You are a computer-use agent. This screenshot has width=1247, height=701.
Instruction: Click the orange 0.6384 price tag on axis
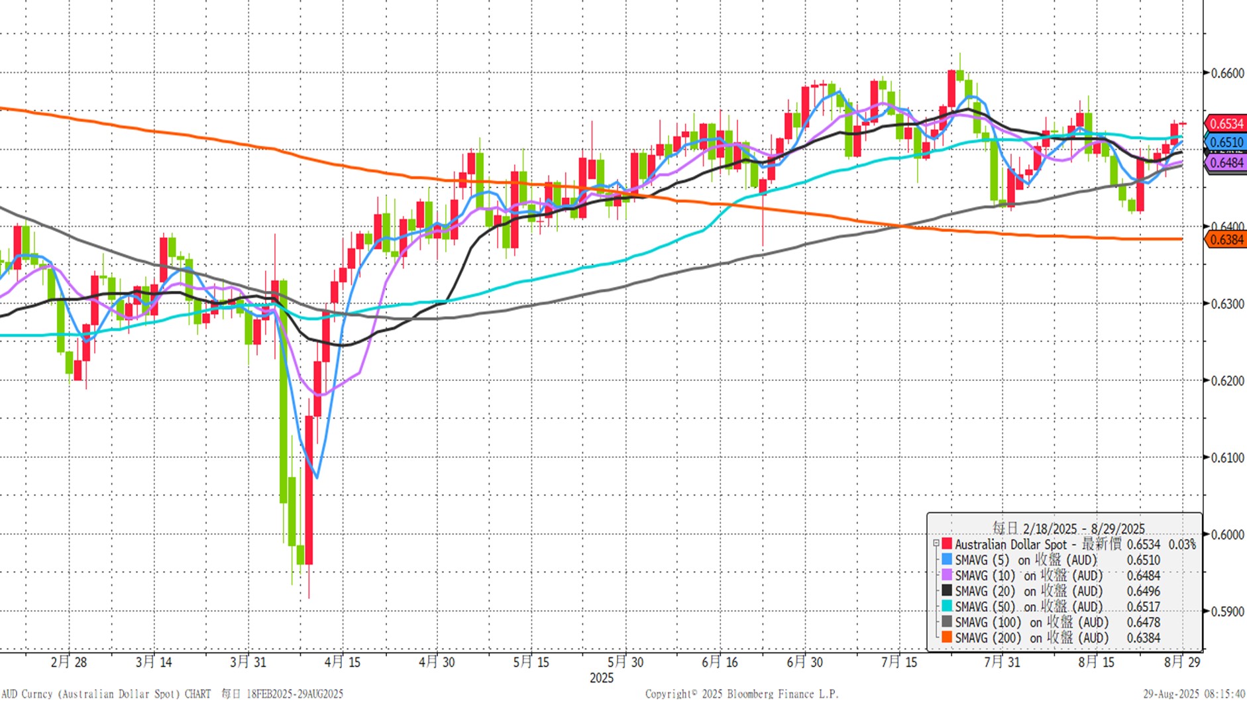pos(1226,239)
